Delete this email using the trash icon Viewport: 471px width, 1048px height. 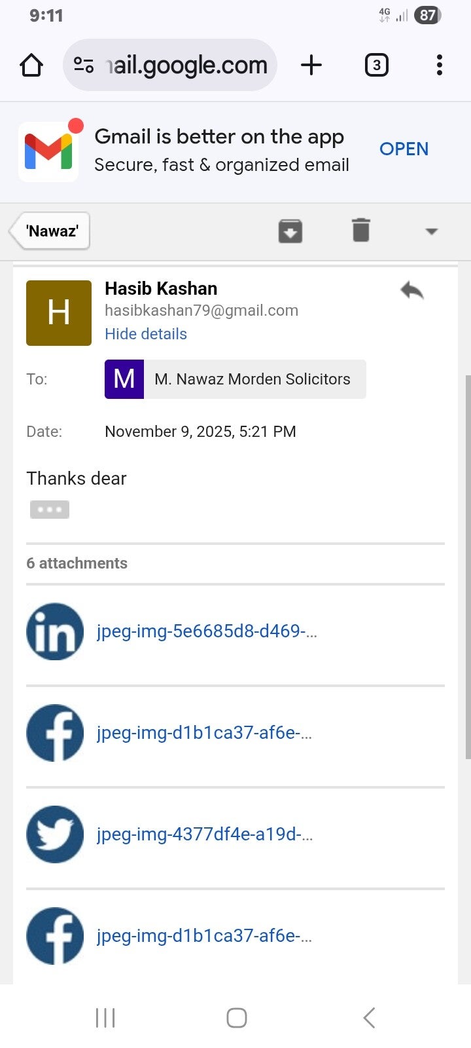(360, 231)
